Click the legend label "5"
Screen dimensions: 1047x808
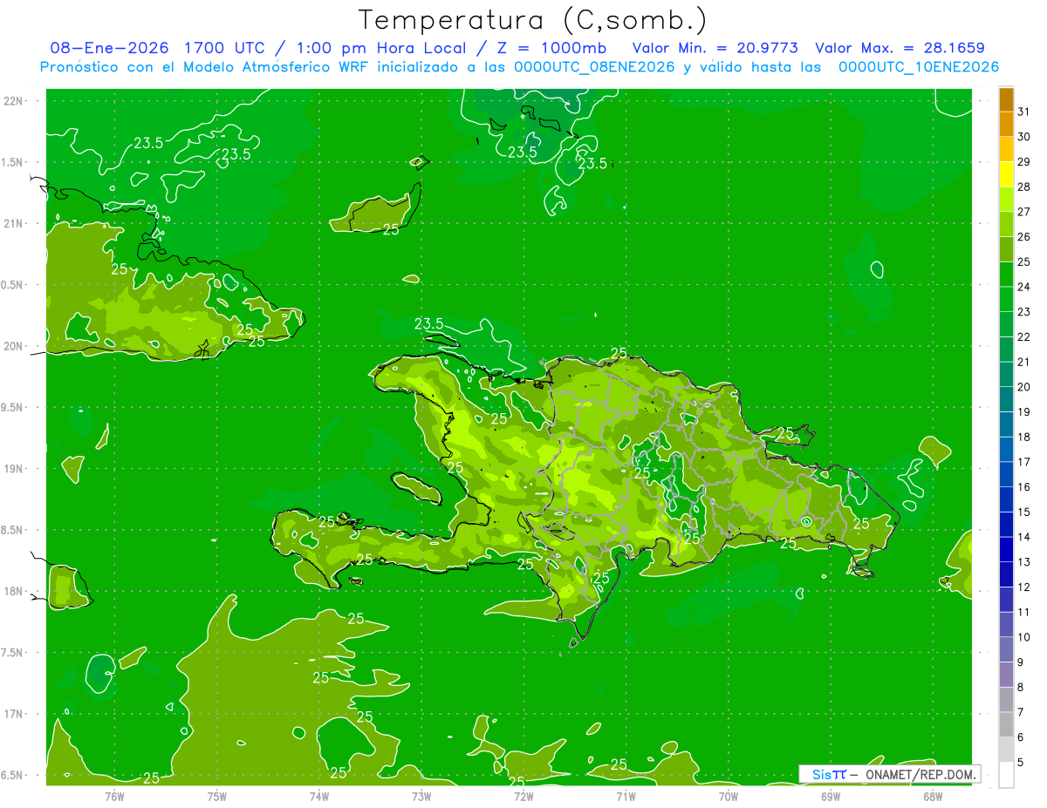[x=1021, y=763]
